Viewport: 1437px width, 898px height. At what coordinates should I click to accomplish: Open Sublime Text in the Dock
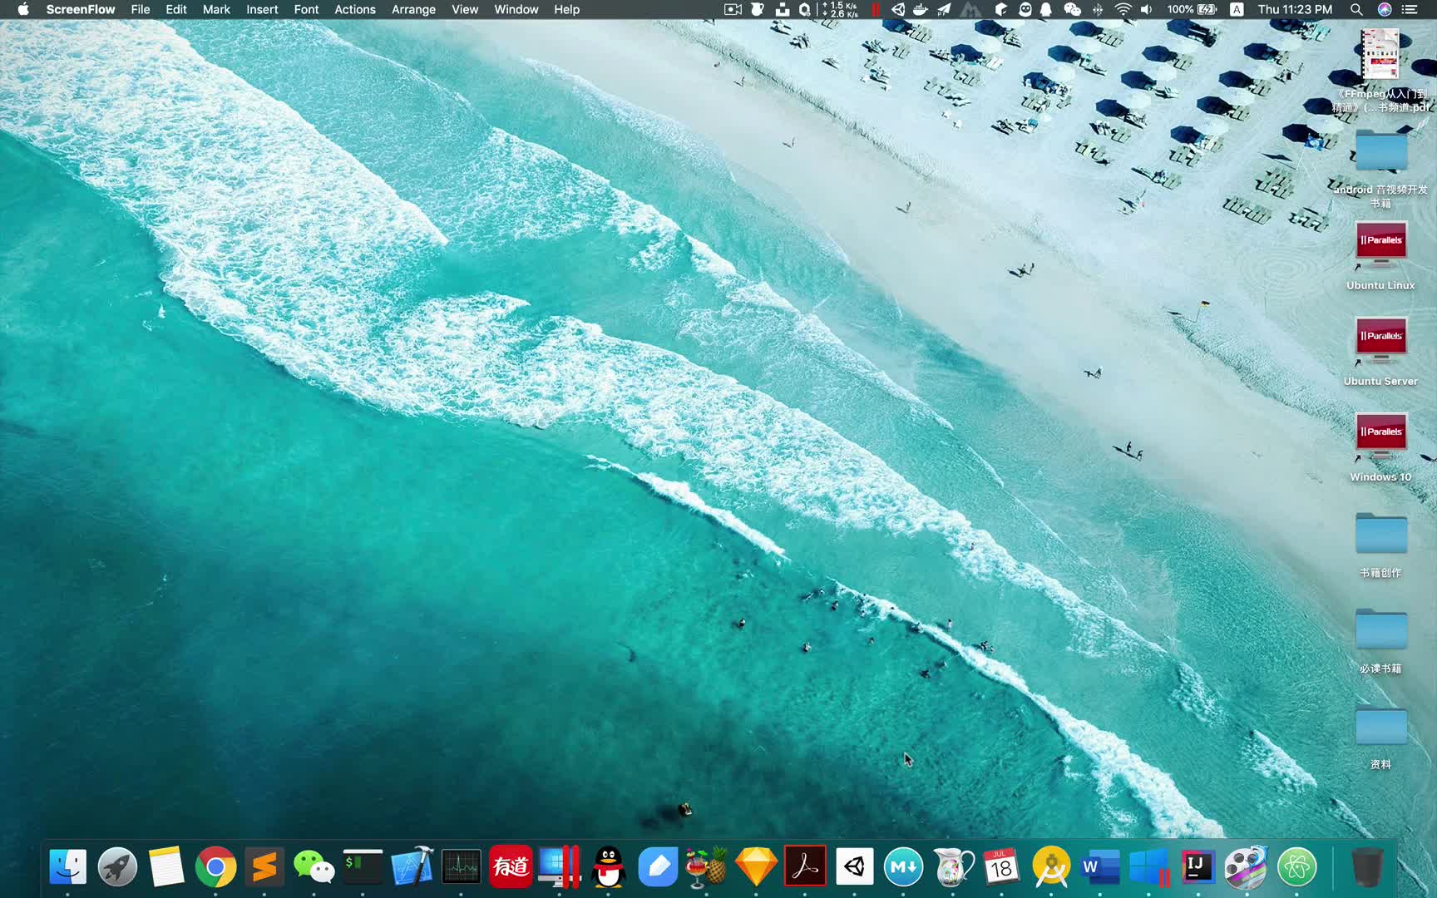(x=264, y=867)
